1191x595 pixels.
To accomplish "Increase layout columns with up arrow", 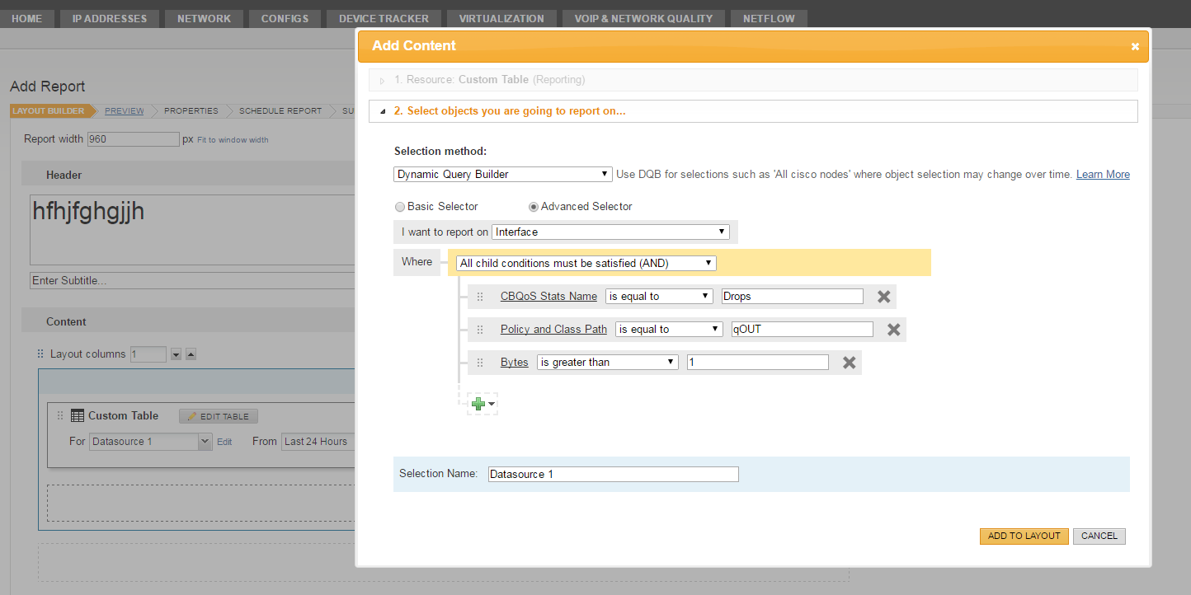I will [191, 354].
